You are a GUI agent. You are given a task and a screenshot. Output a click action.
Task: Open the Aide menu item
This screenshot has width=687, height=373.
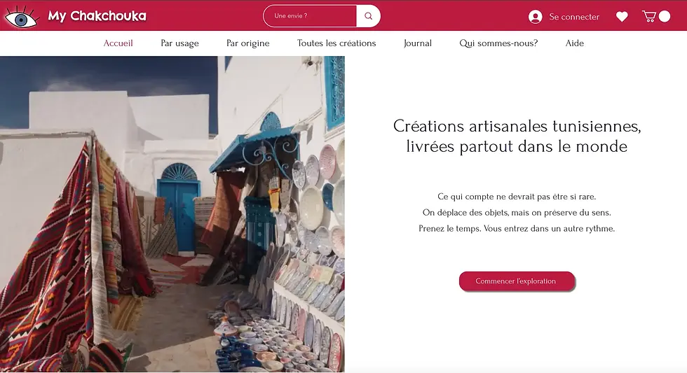(x=574, y=43)
